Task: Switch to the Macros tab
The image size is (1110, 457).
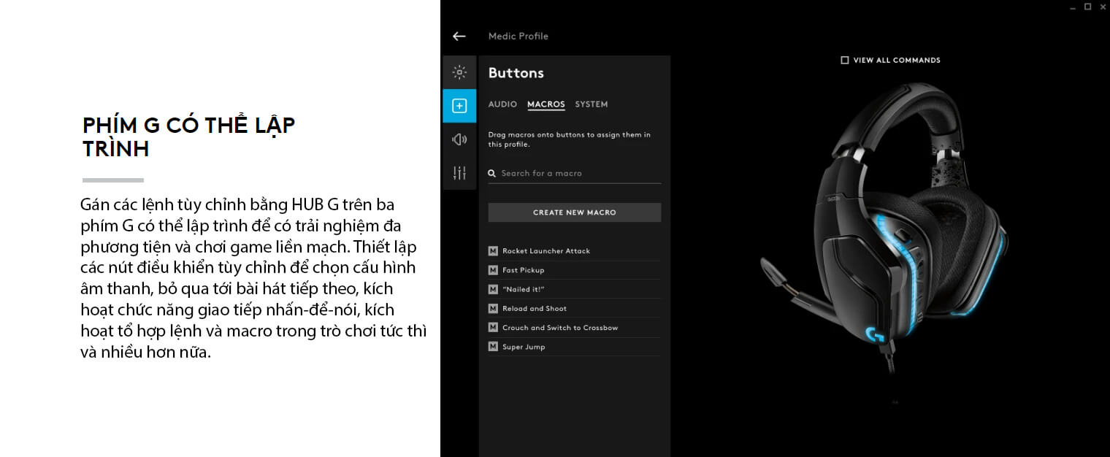Action: pos(546,104)
